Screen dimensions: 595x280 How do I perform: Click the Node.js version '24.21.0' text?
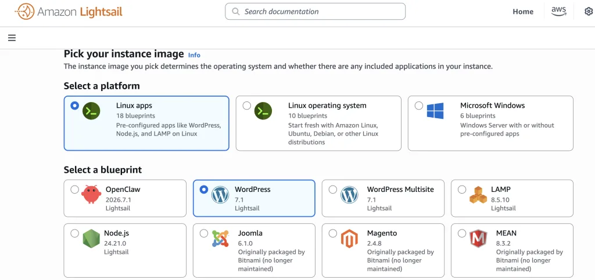pos(115,243)
